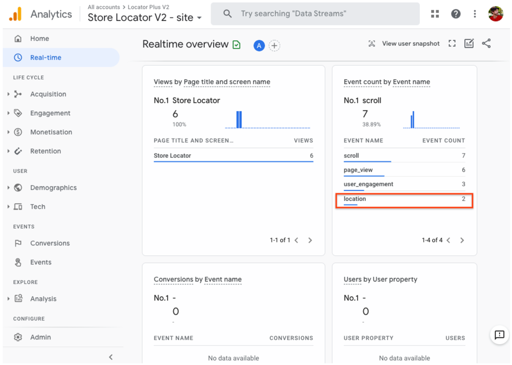
Task: Click View user snapshot
Action: point(405,44)
